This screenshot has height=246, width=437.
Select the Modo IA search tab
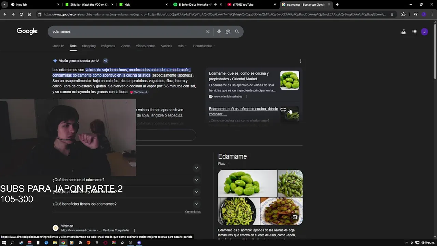click(x=58, y=46)
